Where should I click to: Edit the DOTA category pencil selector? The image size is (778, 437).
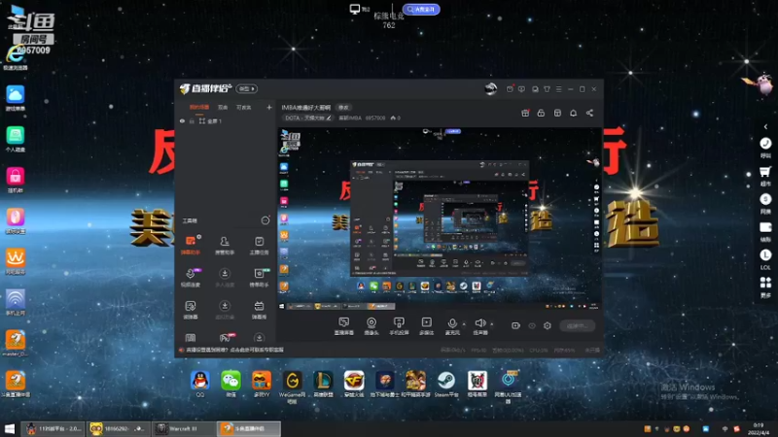307,118
